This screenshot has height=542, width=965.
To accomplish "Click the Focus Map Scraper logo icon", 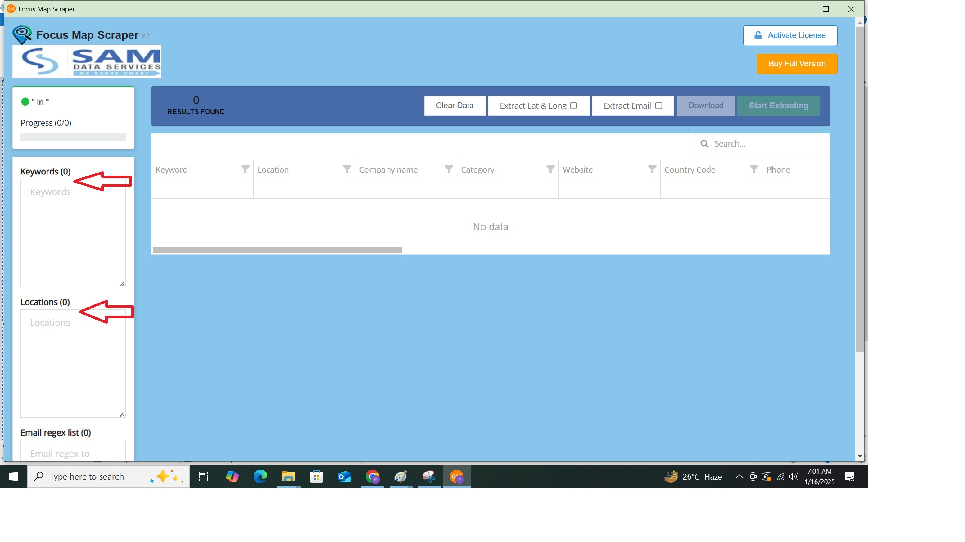I will click(22, 34).
